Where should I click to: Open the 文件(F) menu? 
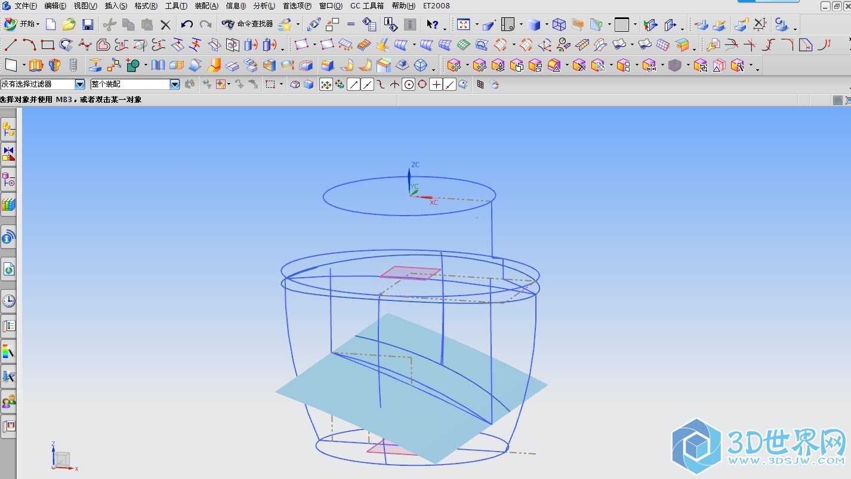point(26,6)
